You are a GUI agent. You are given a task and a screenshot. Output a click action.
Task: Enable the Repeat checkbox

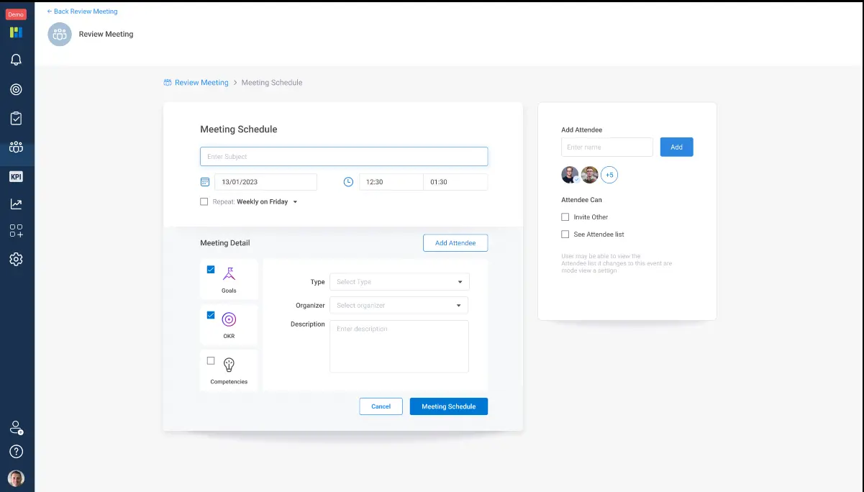pos(204,202)
